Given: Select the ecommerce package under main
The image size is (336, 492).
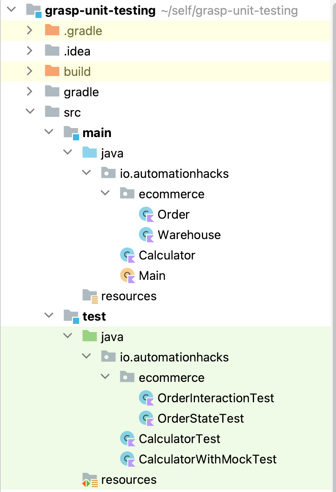Looking at the screenshot, I should click(172, 193).
